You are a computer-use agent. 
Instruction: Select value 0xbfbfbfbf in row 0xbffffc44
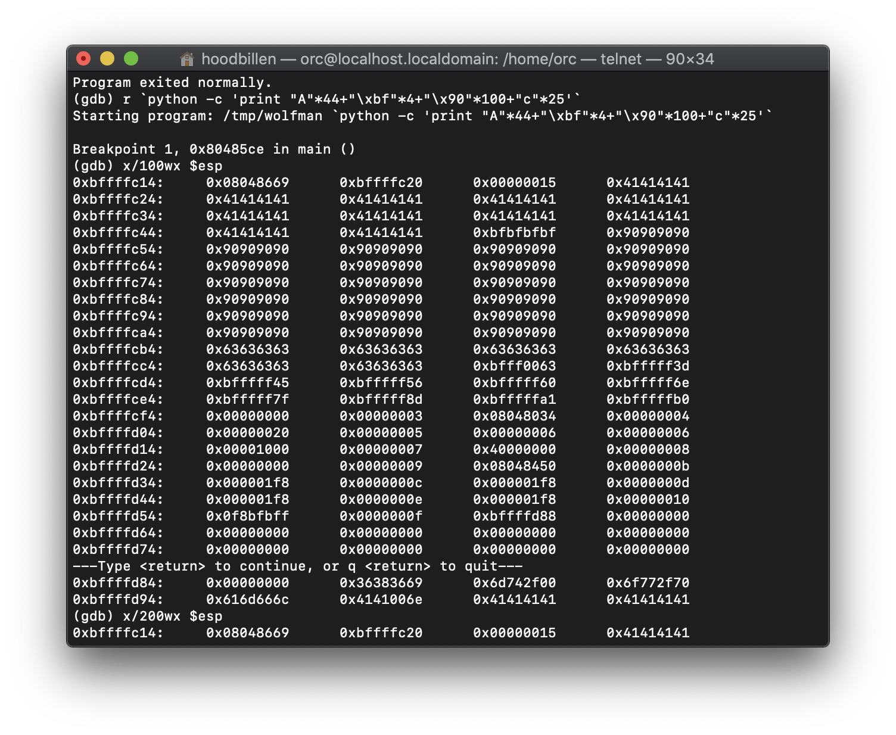pos(515,232)
